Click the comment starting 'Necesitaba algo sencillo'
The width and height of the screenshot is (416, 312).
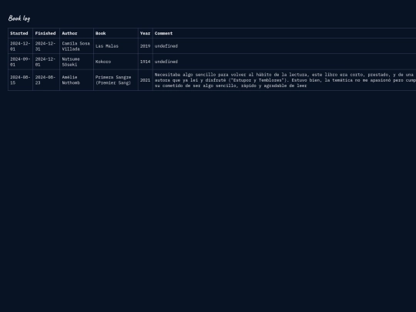285,80
